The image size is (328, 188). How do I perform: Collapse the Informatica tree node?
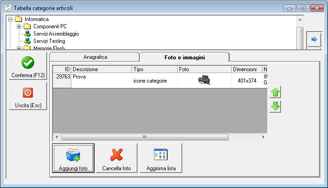10,20
